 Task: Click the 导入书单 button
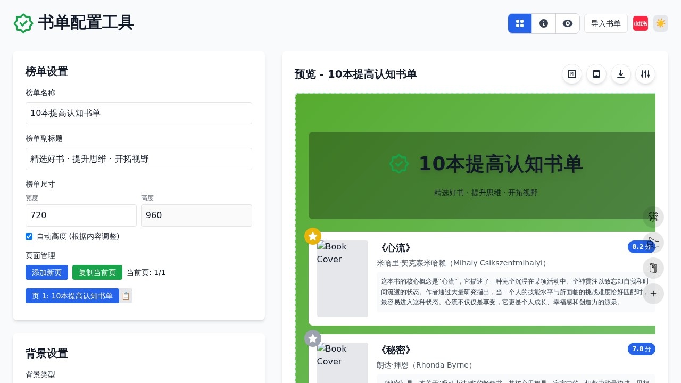click(606, 23)
